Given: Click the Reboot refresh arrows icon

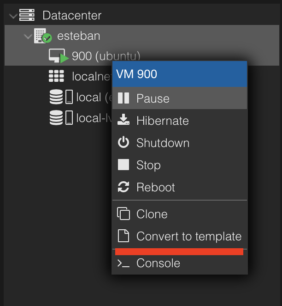Looking at the screenshot, I should tap(123, 187).
